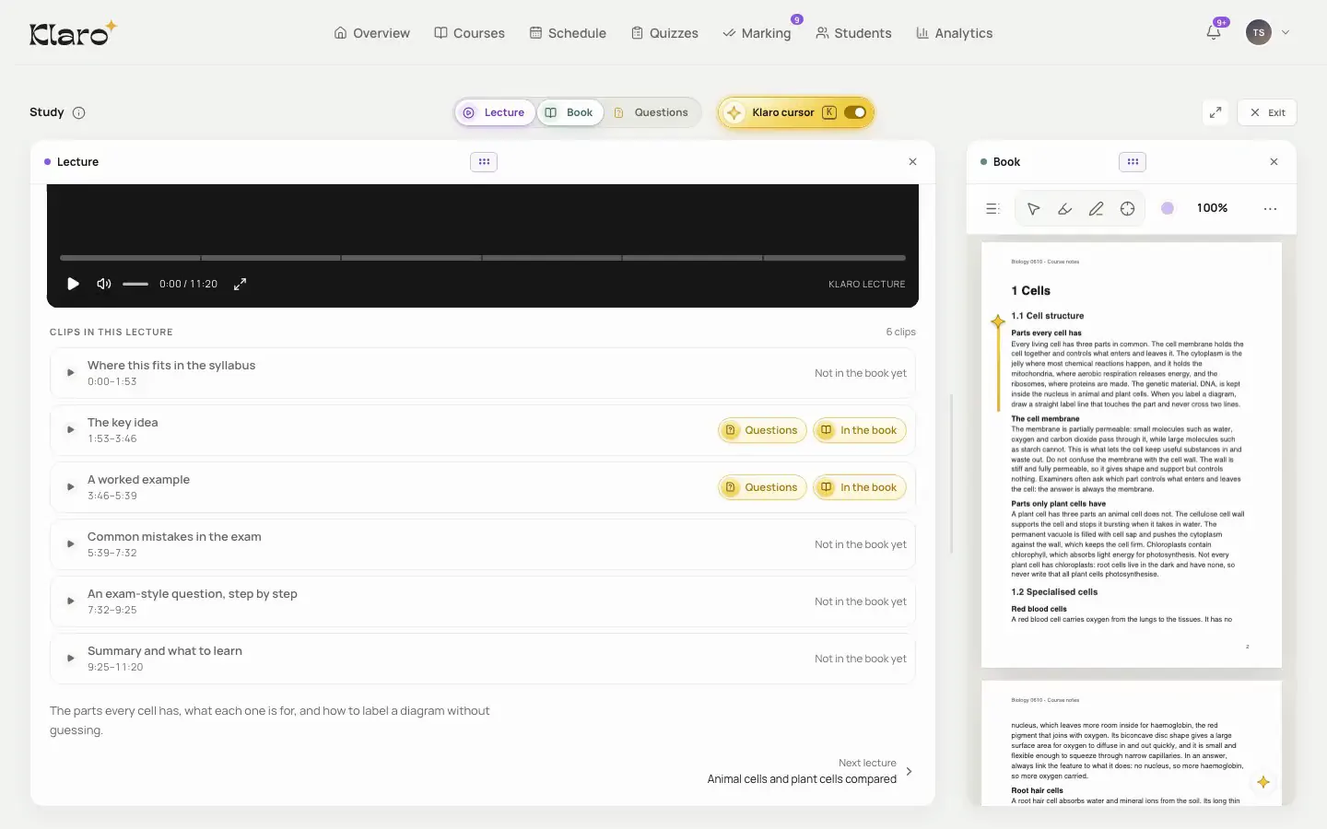Open the Analytics page
This screenshot has height=829, width=1327.
pos(954,33)
